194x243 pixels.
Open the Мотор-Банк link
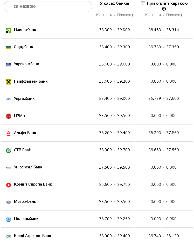click(25, 201)
